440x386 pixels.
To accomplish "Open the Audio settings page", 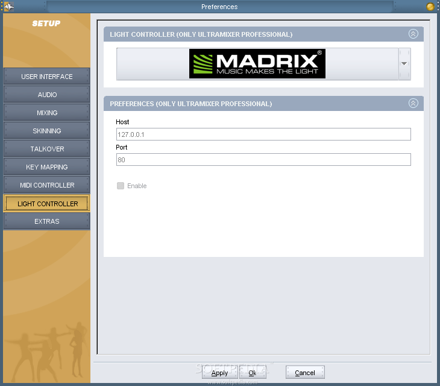I will tap(46, 95).
